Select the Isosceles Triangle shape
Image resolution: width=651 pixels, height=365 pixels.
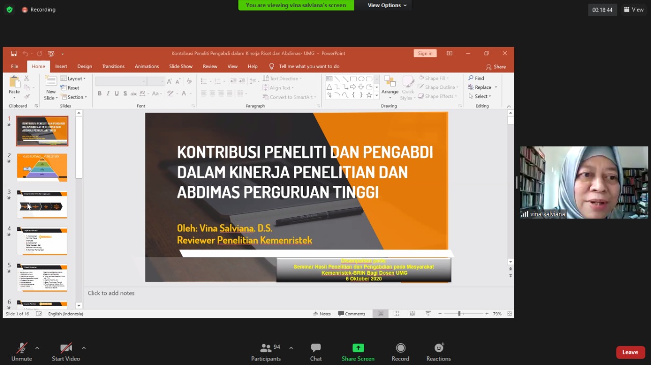tap(329, 87)
